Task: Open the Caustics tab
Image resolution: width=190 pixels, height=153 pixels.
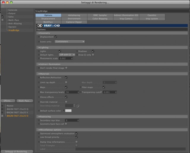Action: 152,15
